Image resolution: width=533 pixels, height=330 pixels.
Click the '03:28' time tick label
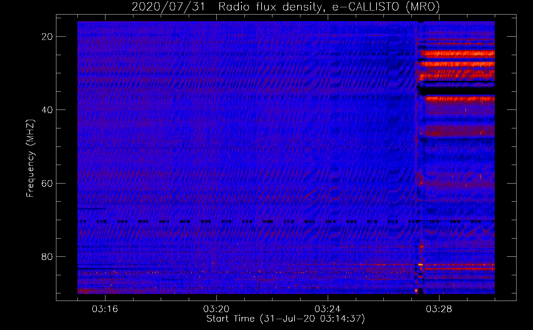[x=439, y=309]
